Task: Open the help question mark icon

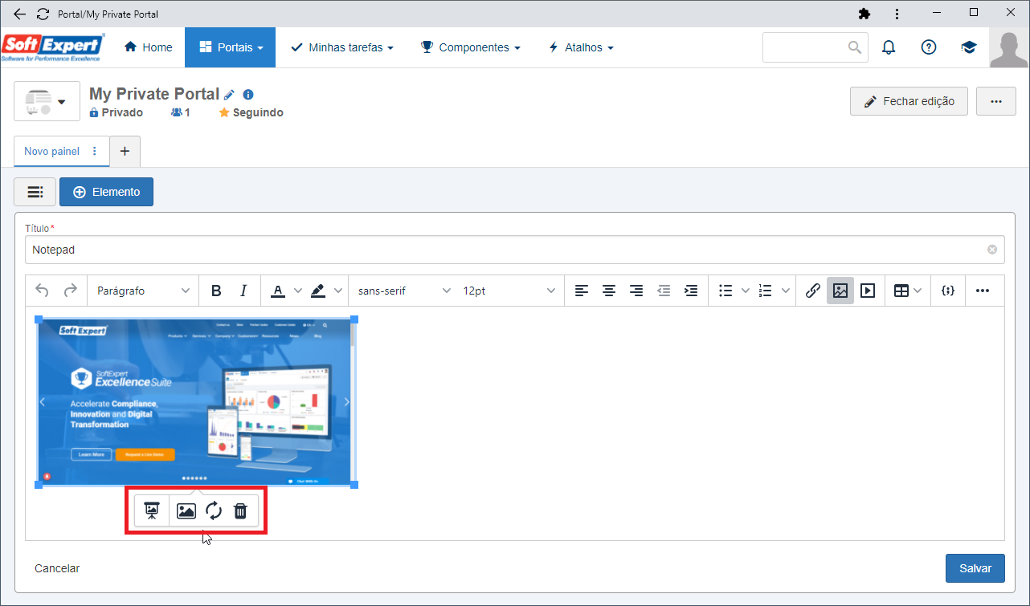Action: tap(929, 47)
